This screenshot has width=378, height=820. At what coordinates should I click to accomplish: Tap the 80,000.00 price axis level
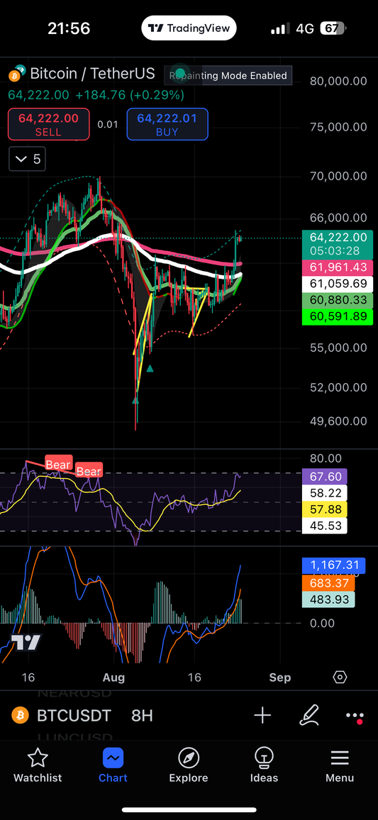click(x=338, y=81)
